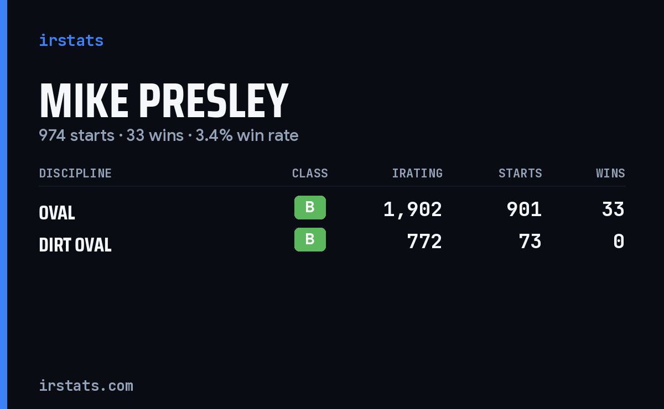Open the irstats.com footer link

point(86,385)
